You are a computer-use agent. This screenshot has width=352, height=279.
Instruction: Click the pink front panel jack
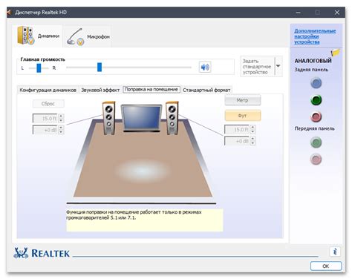click(x=316, y=159)
